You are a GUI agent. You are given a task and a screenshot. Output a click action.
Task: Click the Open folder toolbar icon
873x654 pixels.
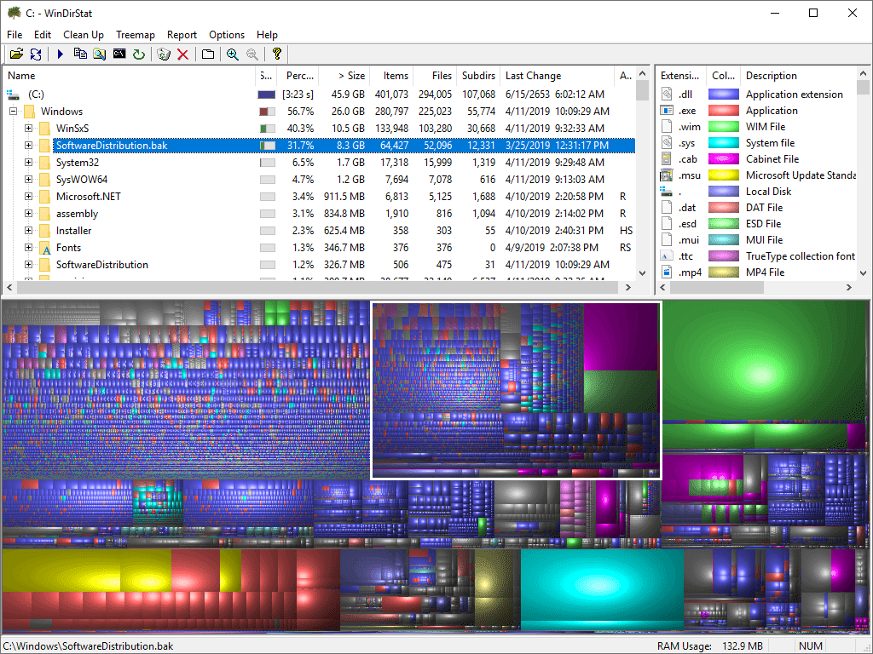(x=15, y=54)
